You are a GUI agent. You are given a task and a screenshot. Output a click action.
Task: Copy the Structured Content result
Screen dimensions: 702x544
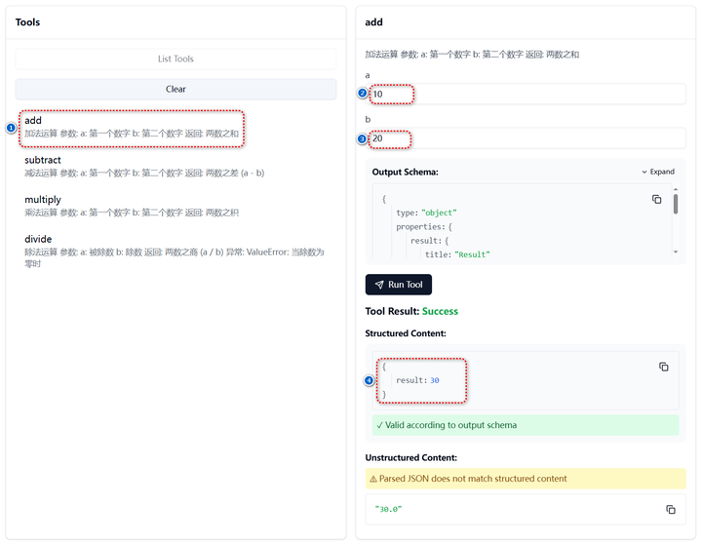point(664,367)
